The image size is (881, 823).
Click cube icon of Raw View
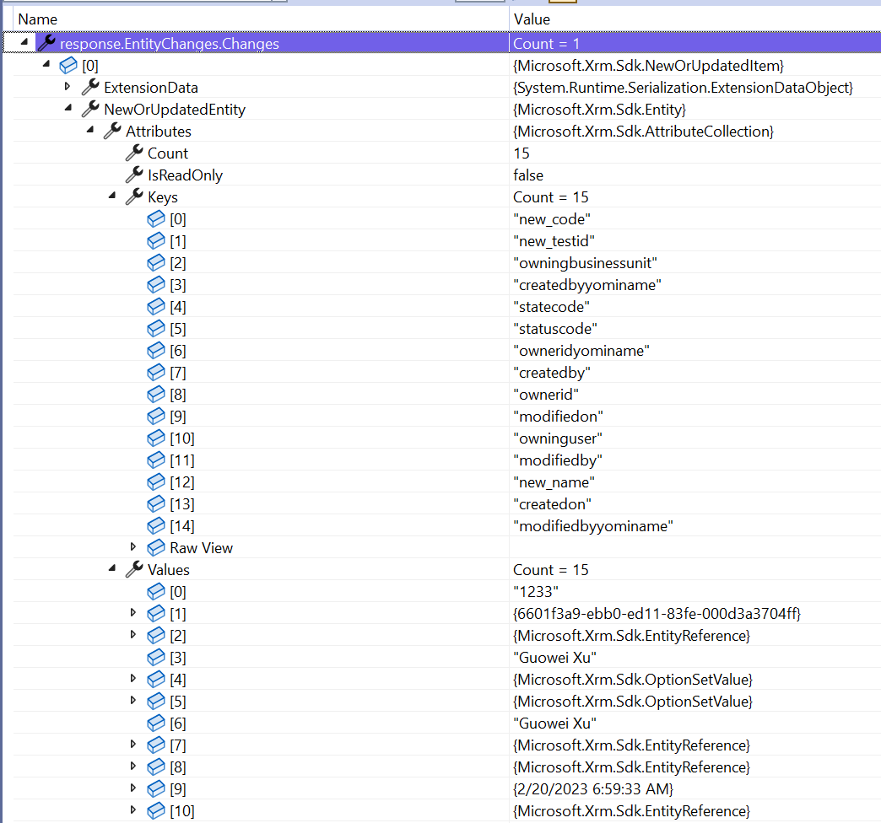click(155, 548)
